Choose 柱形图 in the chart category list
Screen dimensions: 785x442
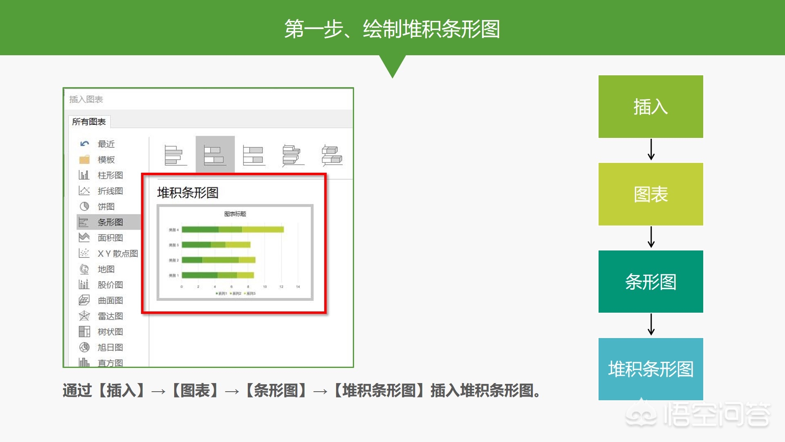[x=110, y=175]
